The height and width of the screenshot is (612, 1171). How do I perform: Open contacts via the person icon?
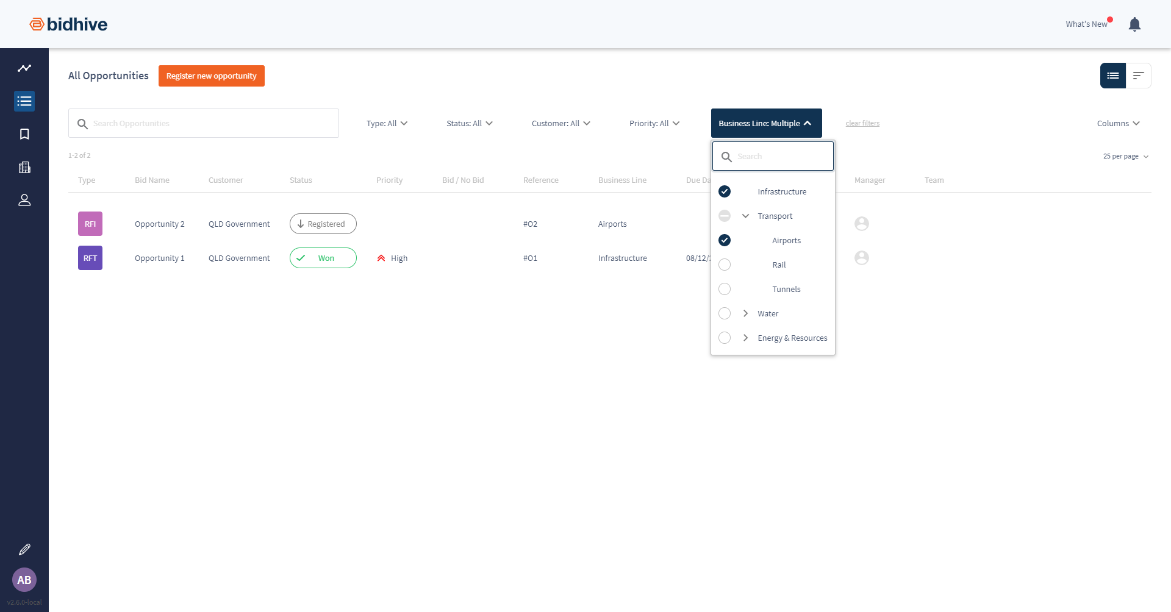point(24,200)
